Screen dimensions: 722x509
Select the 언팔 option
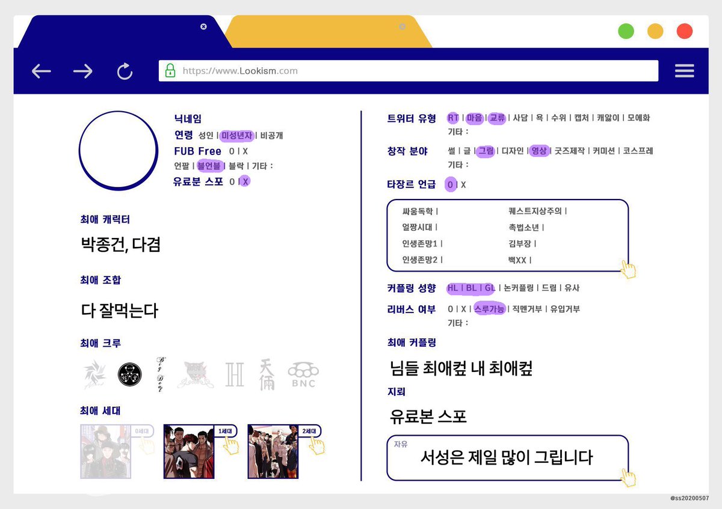[182, 166]
